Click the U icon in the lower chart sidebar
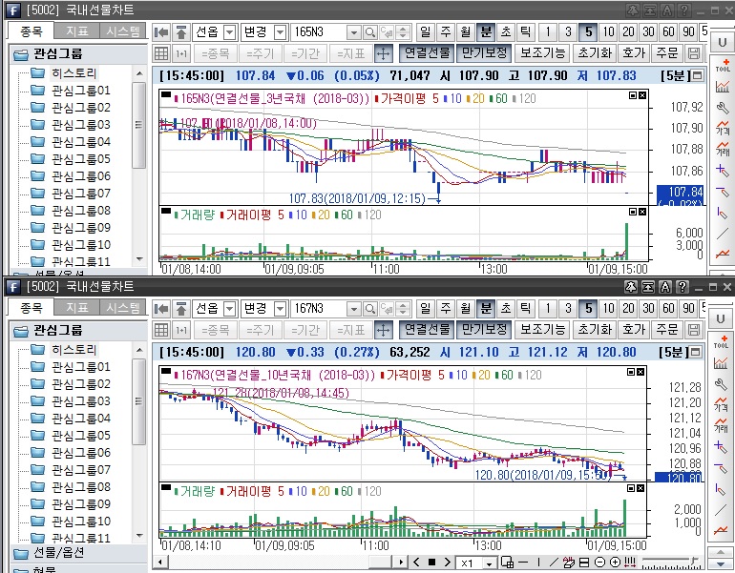Image resolution: width=735 pixels, height=573 pixels. click(722, 317)
